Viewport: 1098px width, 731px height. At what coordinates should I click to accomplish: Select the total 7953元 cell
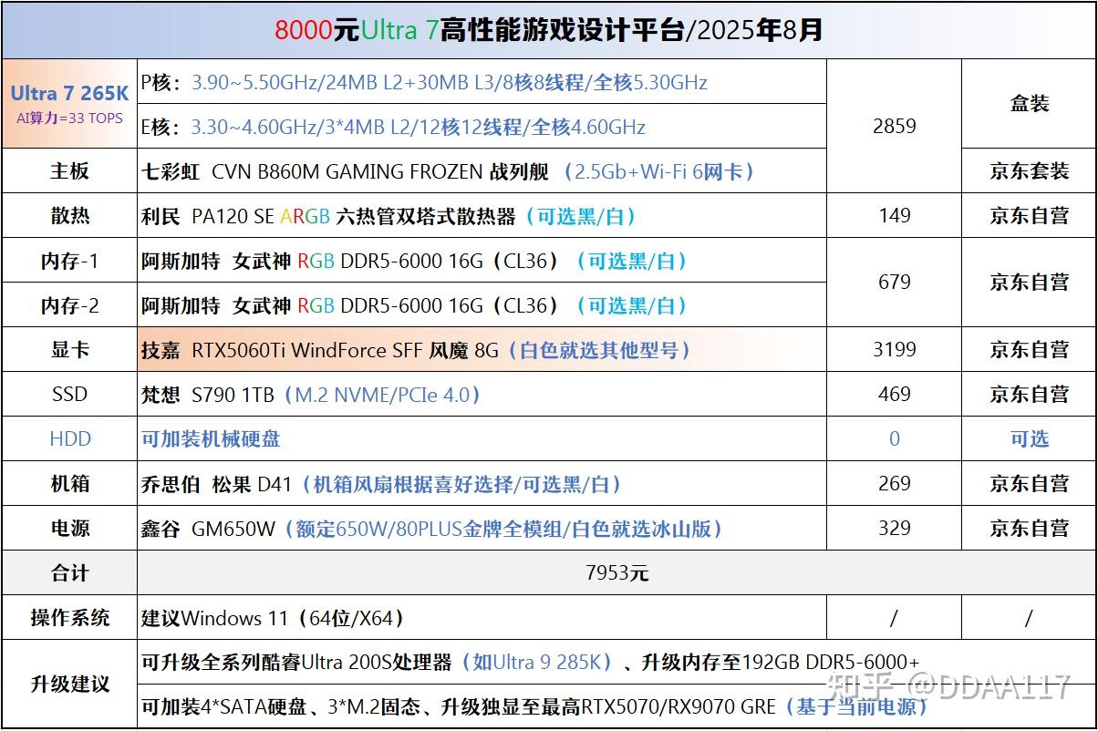pyautogui.click(x=616, y=573)
